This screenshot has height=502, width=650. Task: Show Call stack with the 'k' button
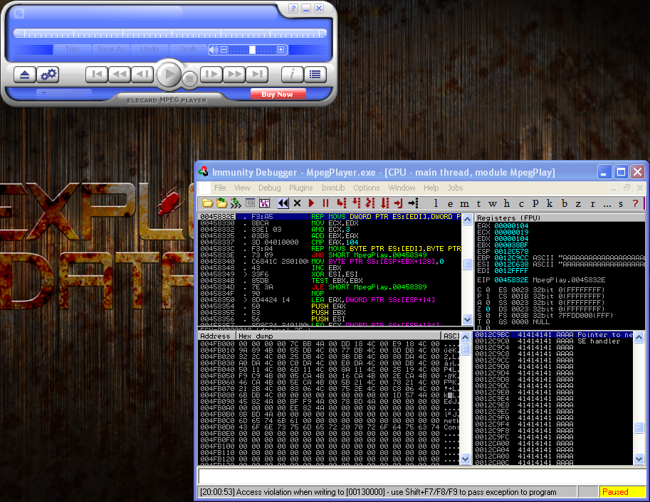(x=550, y=203)
